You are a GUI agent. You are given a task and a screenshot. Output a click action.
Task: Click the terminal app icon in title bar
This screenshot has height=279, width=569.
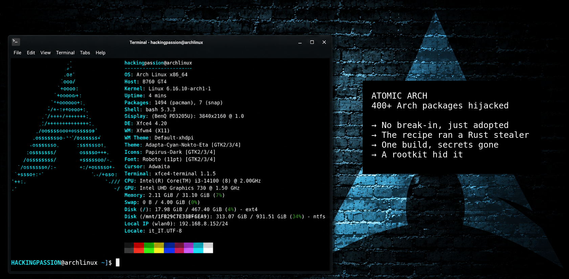[x=16, y=42]
